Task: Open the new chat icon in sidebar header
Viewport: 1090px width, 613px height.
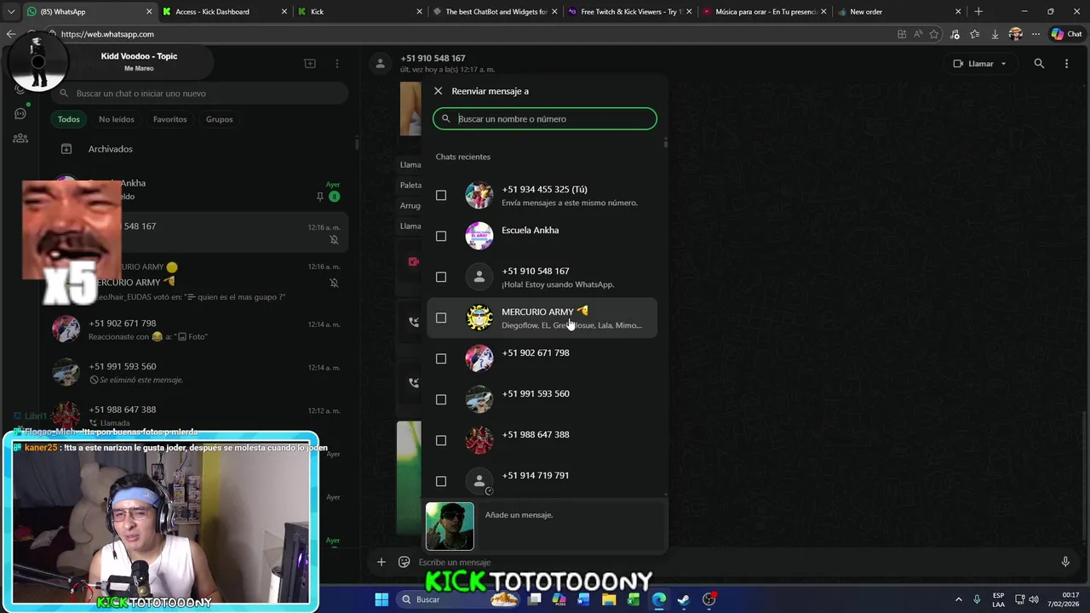Action: click(310, 64)
